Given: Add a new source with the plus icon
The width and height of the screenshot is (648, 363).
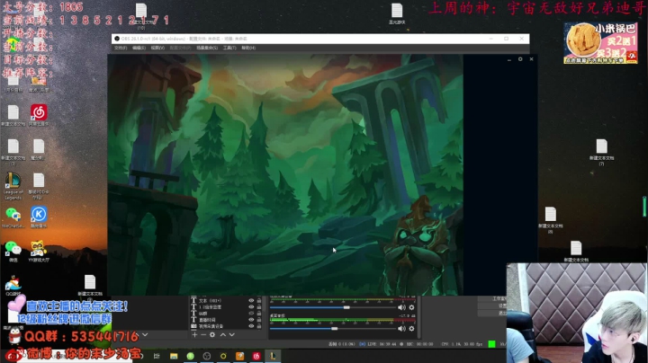Looking at the screenshot, I should point(194,334).
